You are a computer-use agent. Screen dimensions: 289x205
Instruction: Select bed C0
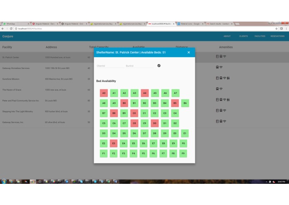coord(134,113)
